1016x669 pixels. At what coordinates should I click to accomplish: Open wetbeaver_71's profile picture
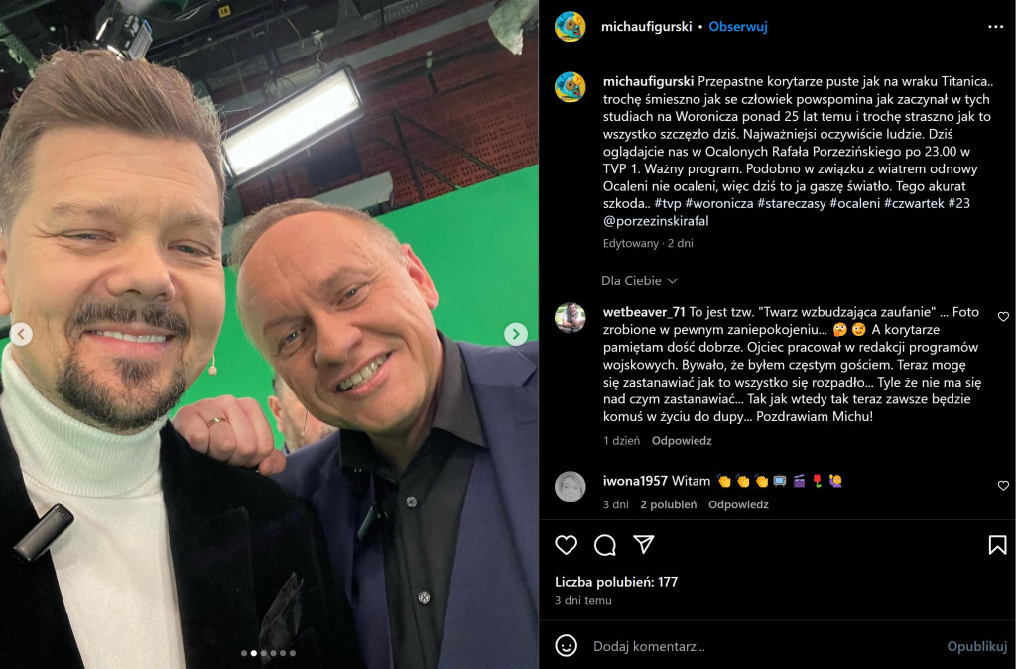click(x=570, y=318)
